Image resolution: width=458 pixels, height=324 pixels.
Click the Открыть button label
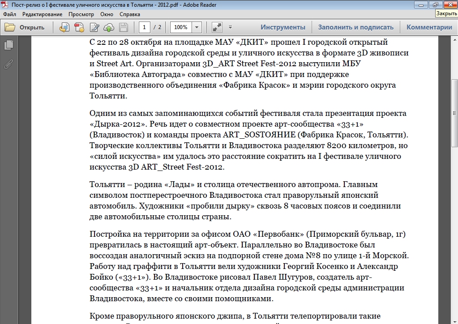(x=32, y=27)
